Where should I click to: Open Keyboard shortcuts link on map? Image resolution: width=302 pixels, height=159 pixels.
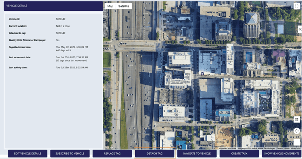227,148
